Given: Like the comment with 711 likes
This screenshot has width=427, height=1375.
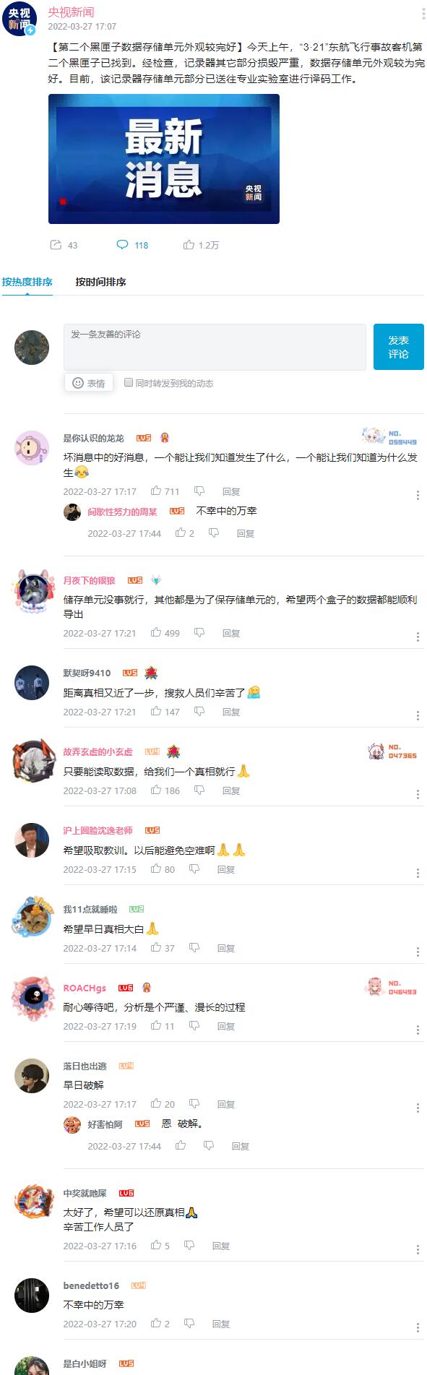Looking at the screenshot, I should pyautogui.click(x=156, y=491).
